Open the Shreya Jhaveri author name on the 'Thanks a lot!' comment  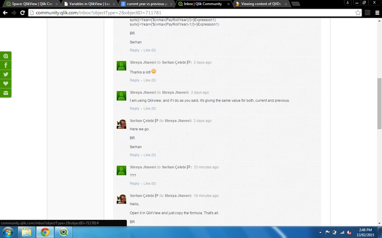pyautogui.click(x=143, y=62)
